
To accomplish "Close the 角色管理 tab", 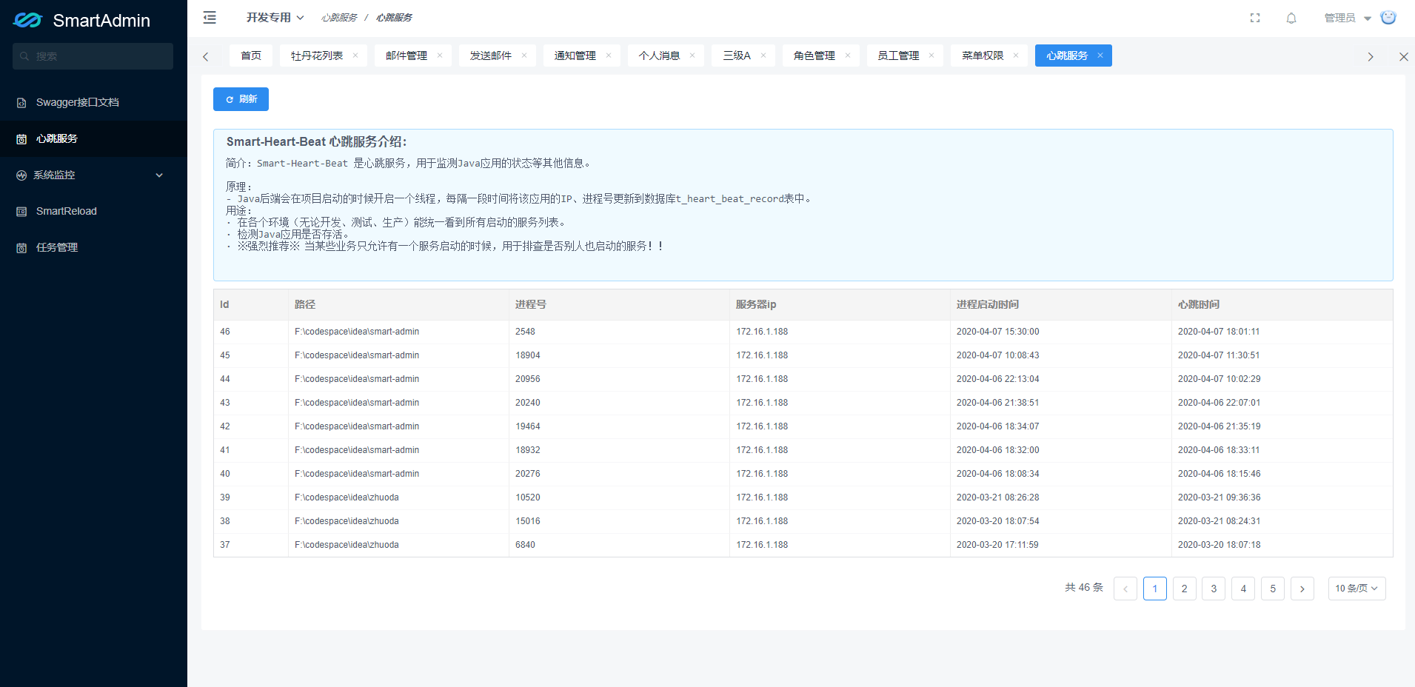I will [x=848, y=56].
